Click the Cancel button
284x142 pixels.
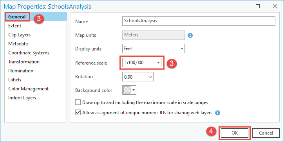[266, 133]
